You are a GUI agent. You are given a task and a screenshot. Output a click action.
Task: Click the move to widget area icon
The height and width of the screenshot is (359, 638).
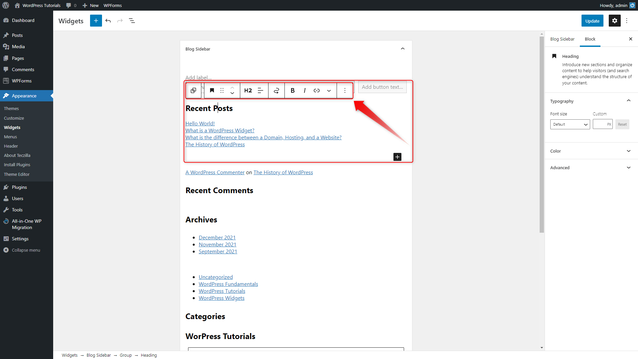(276, 90)
